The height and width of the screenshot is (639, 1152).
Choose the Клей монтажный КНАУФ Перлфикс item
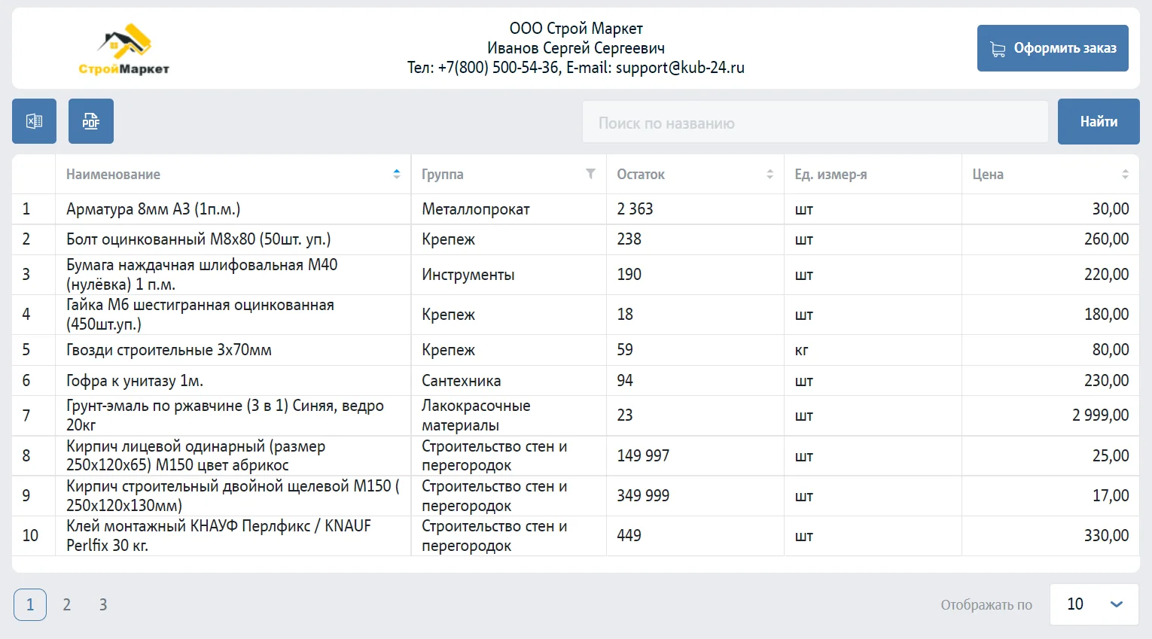click(x=218, y=535)
